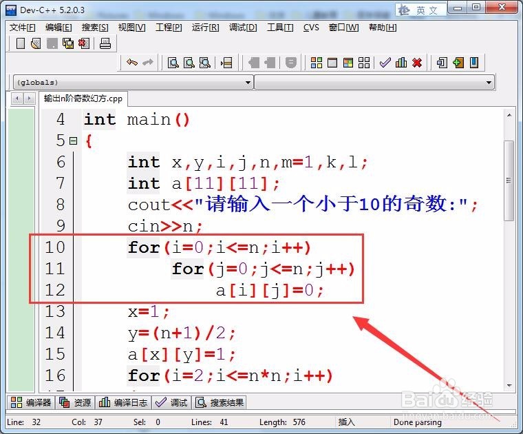Open the 工具[T] menu
The width and height of the screenshot is (523, 434).
coord(280,28)
